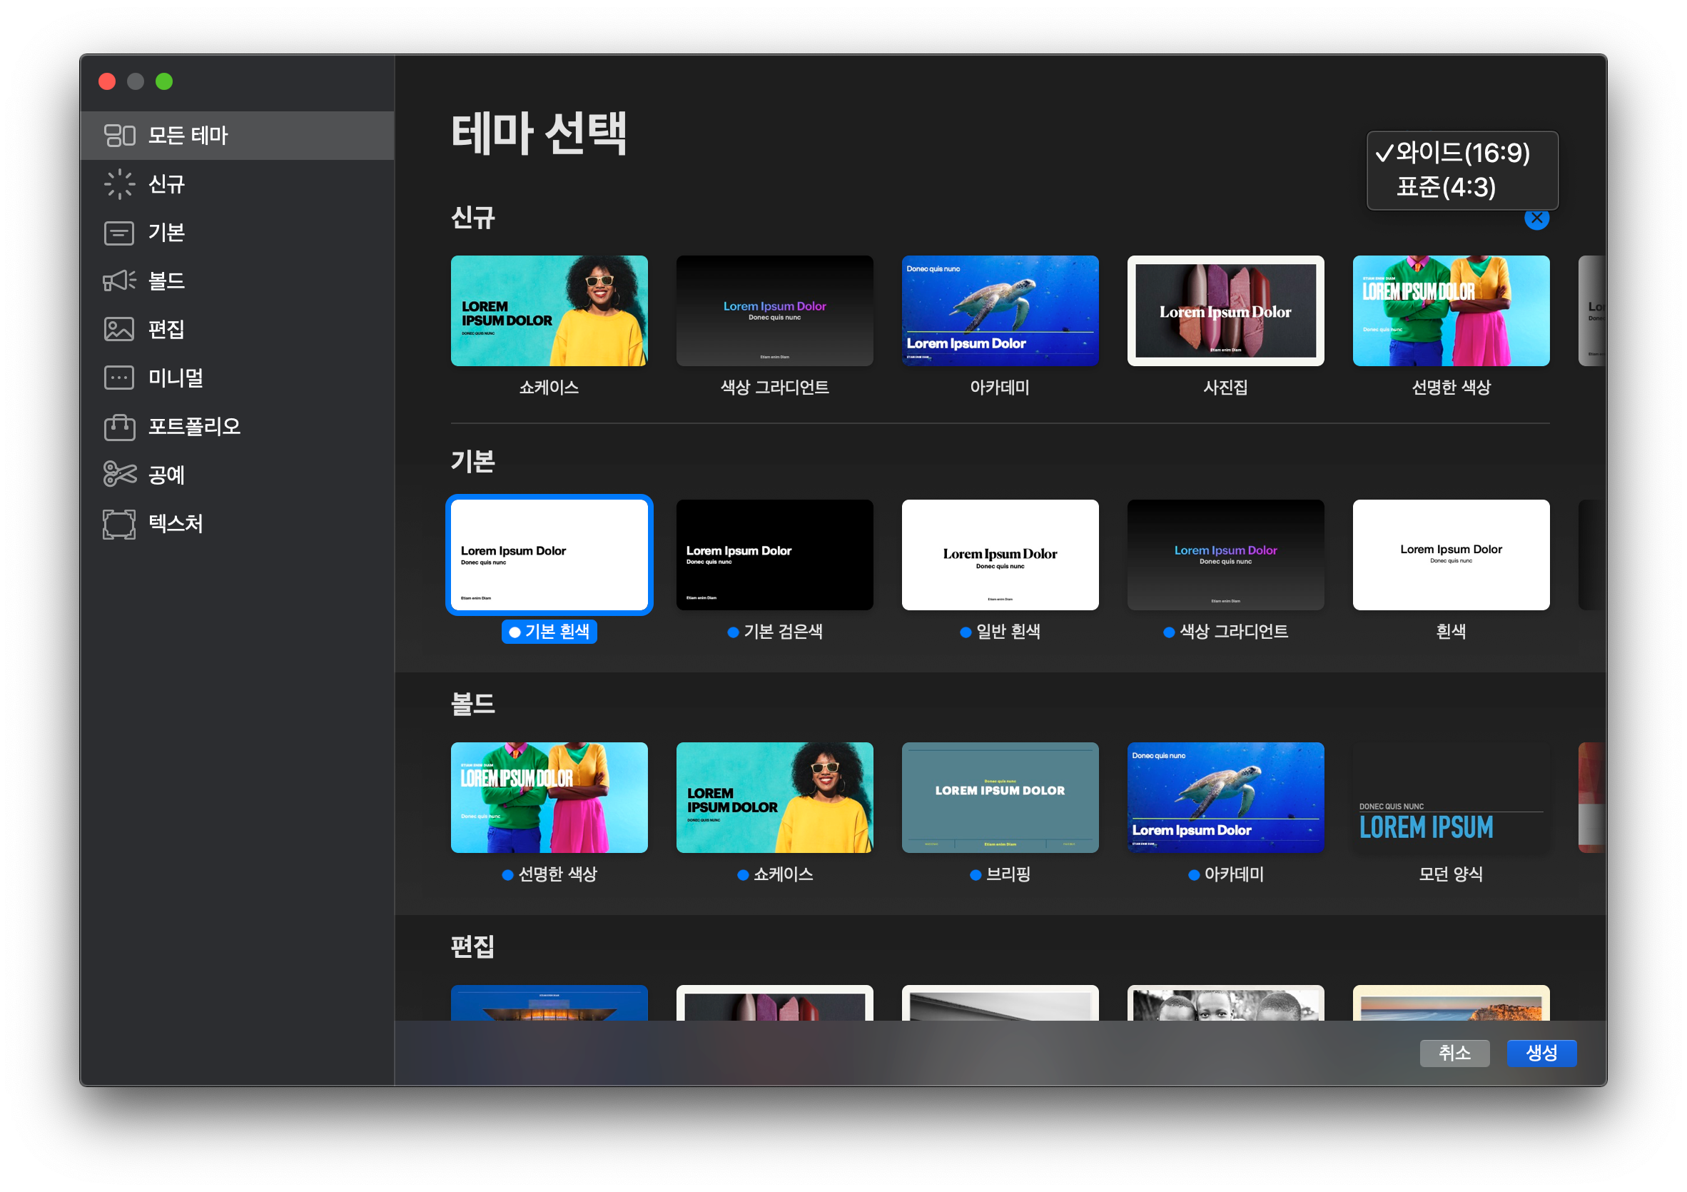
Task: Open the briefcase icon for 포트폴리오
Action: 119,426
